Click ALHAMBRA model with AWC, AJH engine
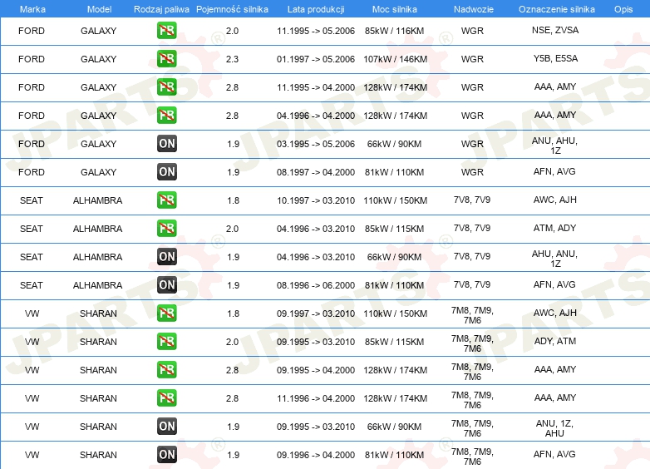This screenshot has width=650, height=469. (98, 200)
